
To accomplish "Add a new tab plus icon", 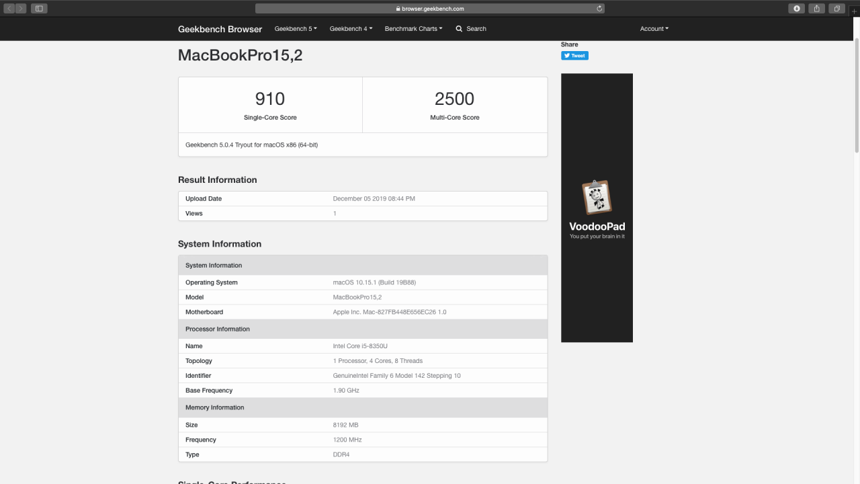I will pos(855,11).
